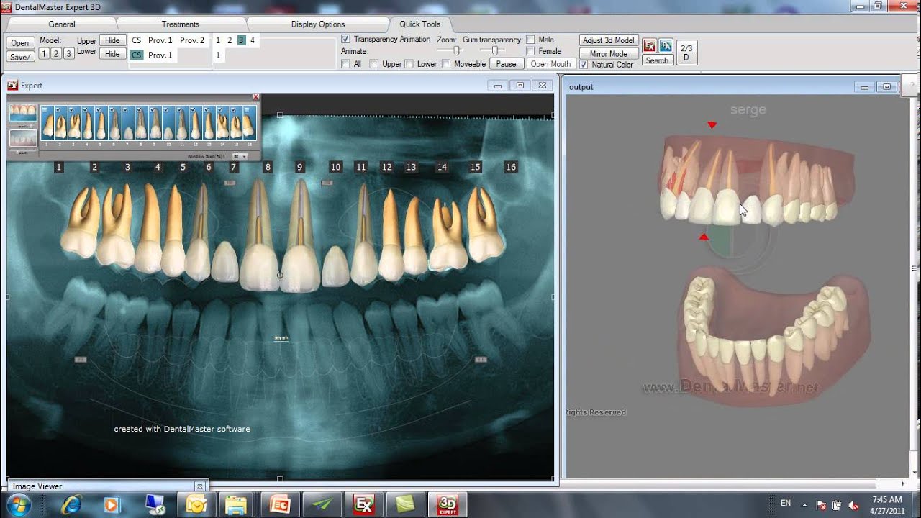The width and height of the screenshot is (921, 518).
Task: Switch to the General tab
Action: click(x=62, y=24)
